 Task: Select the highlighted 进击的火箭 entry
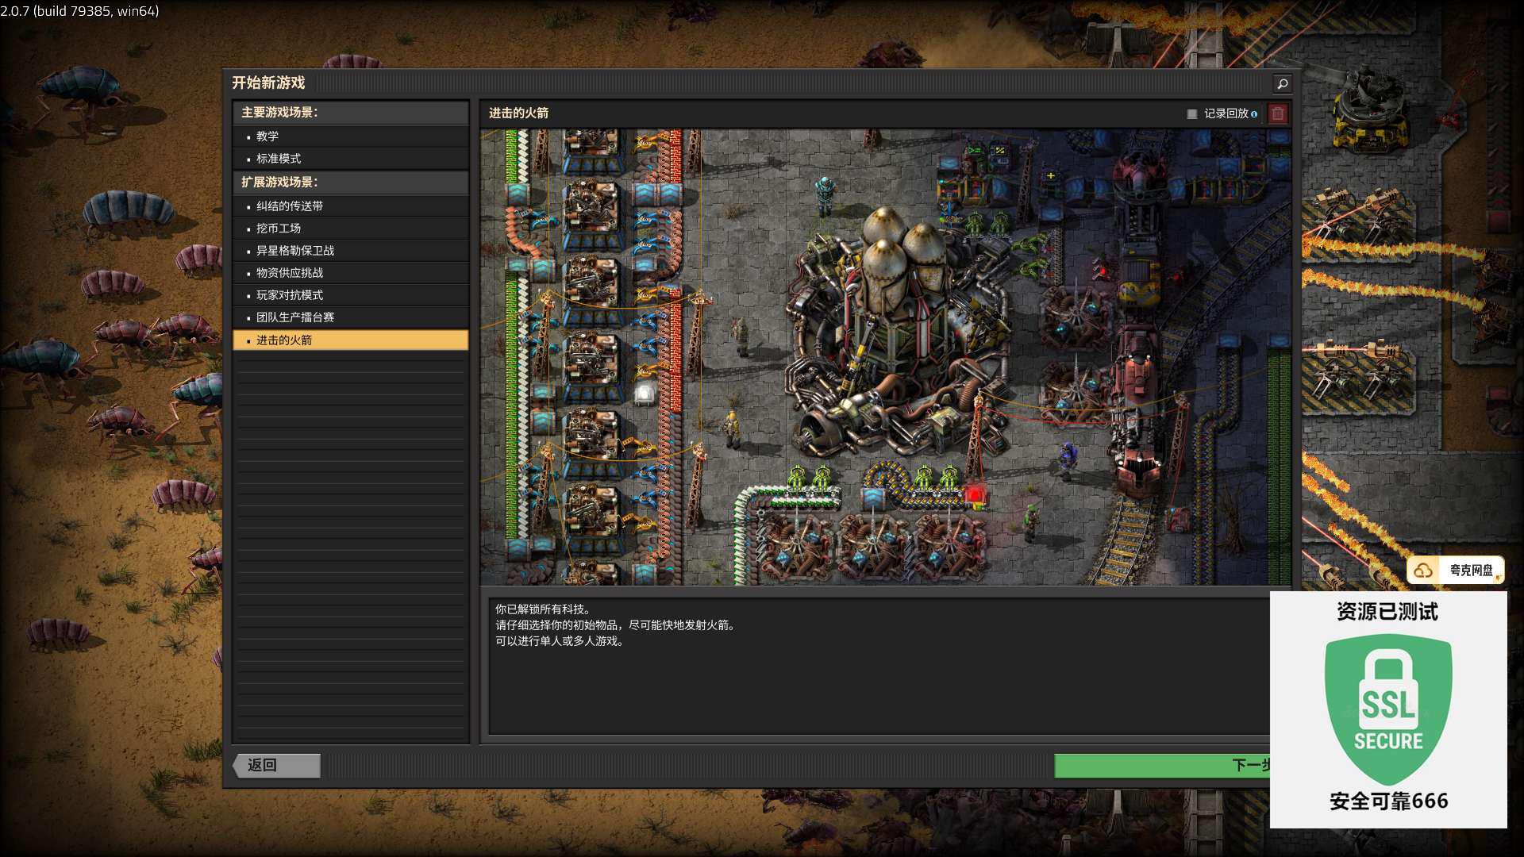(351, 340)
